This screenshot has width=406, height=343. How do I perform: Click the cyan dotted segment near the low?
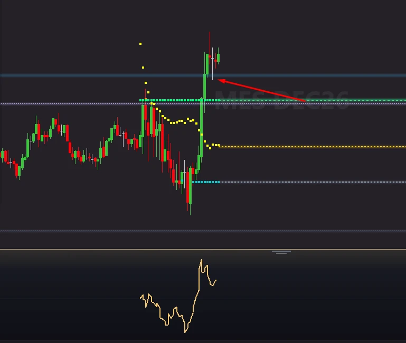(x=206, y=182)
